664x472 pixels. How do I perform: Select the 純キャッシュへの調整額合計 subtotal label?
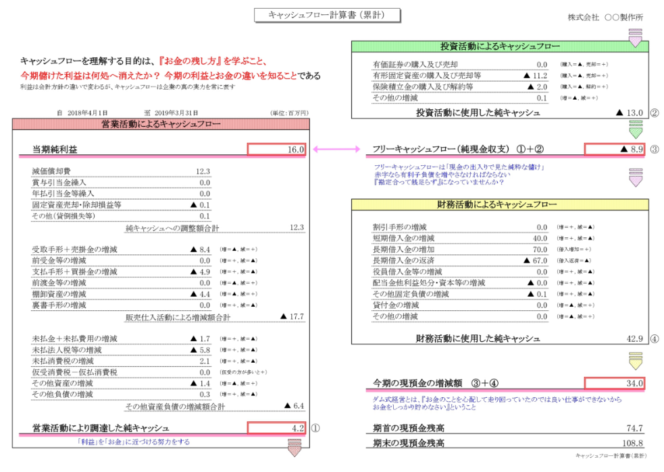[x=172, y=228]
